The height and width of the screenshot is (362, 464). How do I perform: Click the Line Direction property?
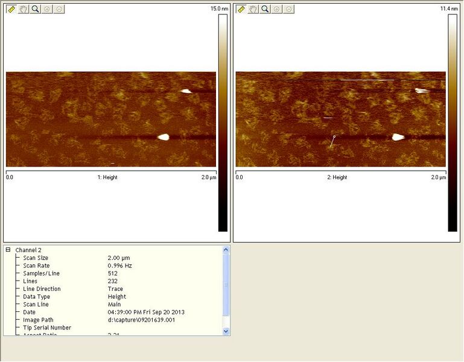(x=42, y=289)
